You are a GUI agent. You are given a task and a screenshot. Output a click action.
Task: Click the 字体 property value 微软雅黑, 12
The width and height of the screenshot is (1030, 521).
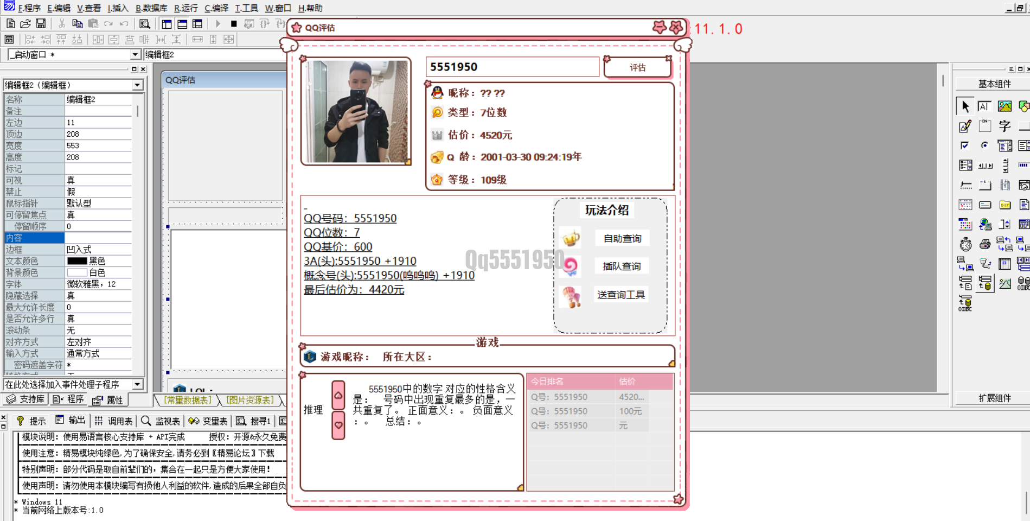(98, 284)
